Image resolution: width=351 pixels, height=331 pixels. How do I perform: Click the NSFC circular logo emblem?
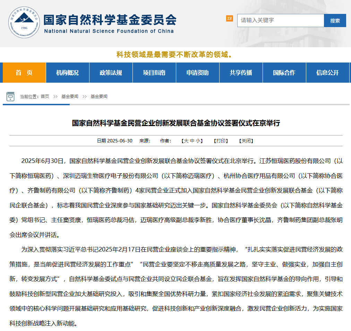(x=24, y=22)
